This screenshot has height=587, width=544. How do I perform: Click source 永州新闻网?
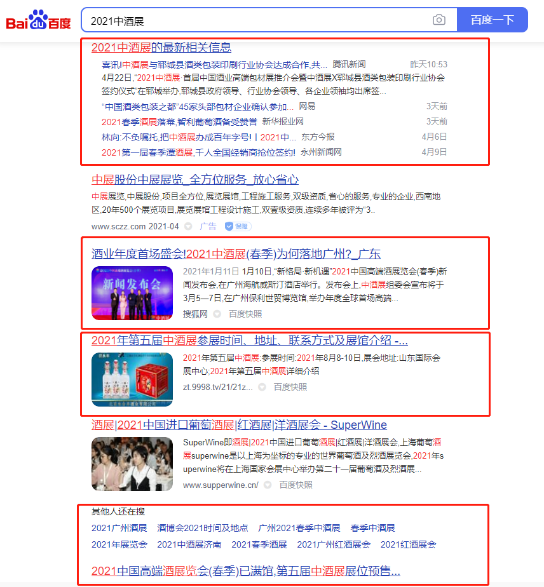click(321, 152)
